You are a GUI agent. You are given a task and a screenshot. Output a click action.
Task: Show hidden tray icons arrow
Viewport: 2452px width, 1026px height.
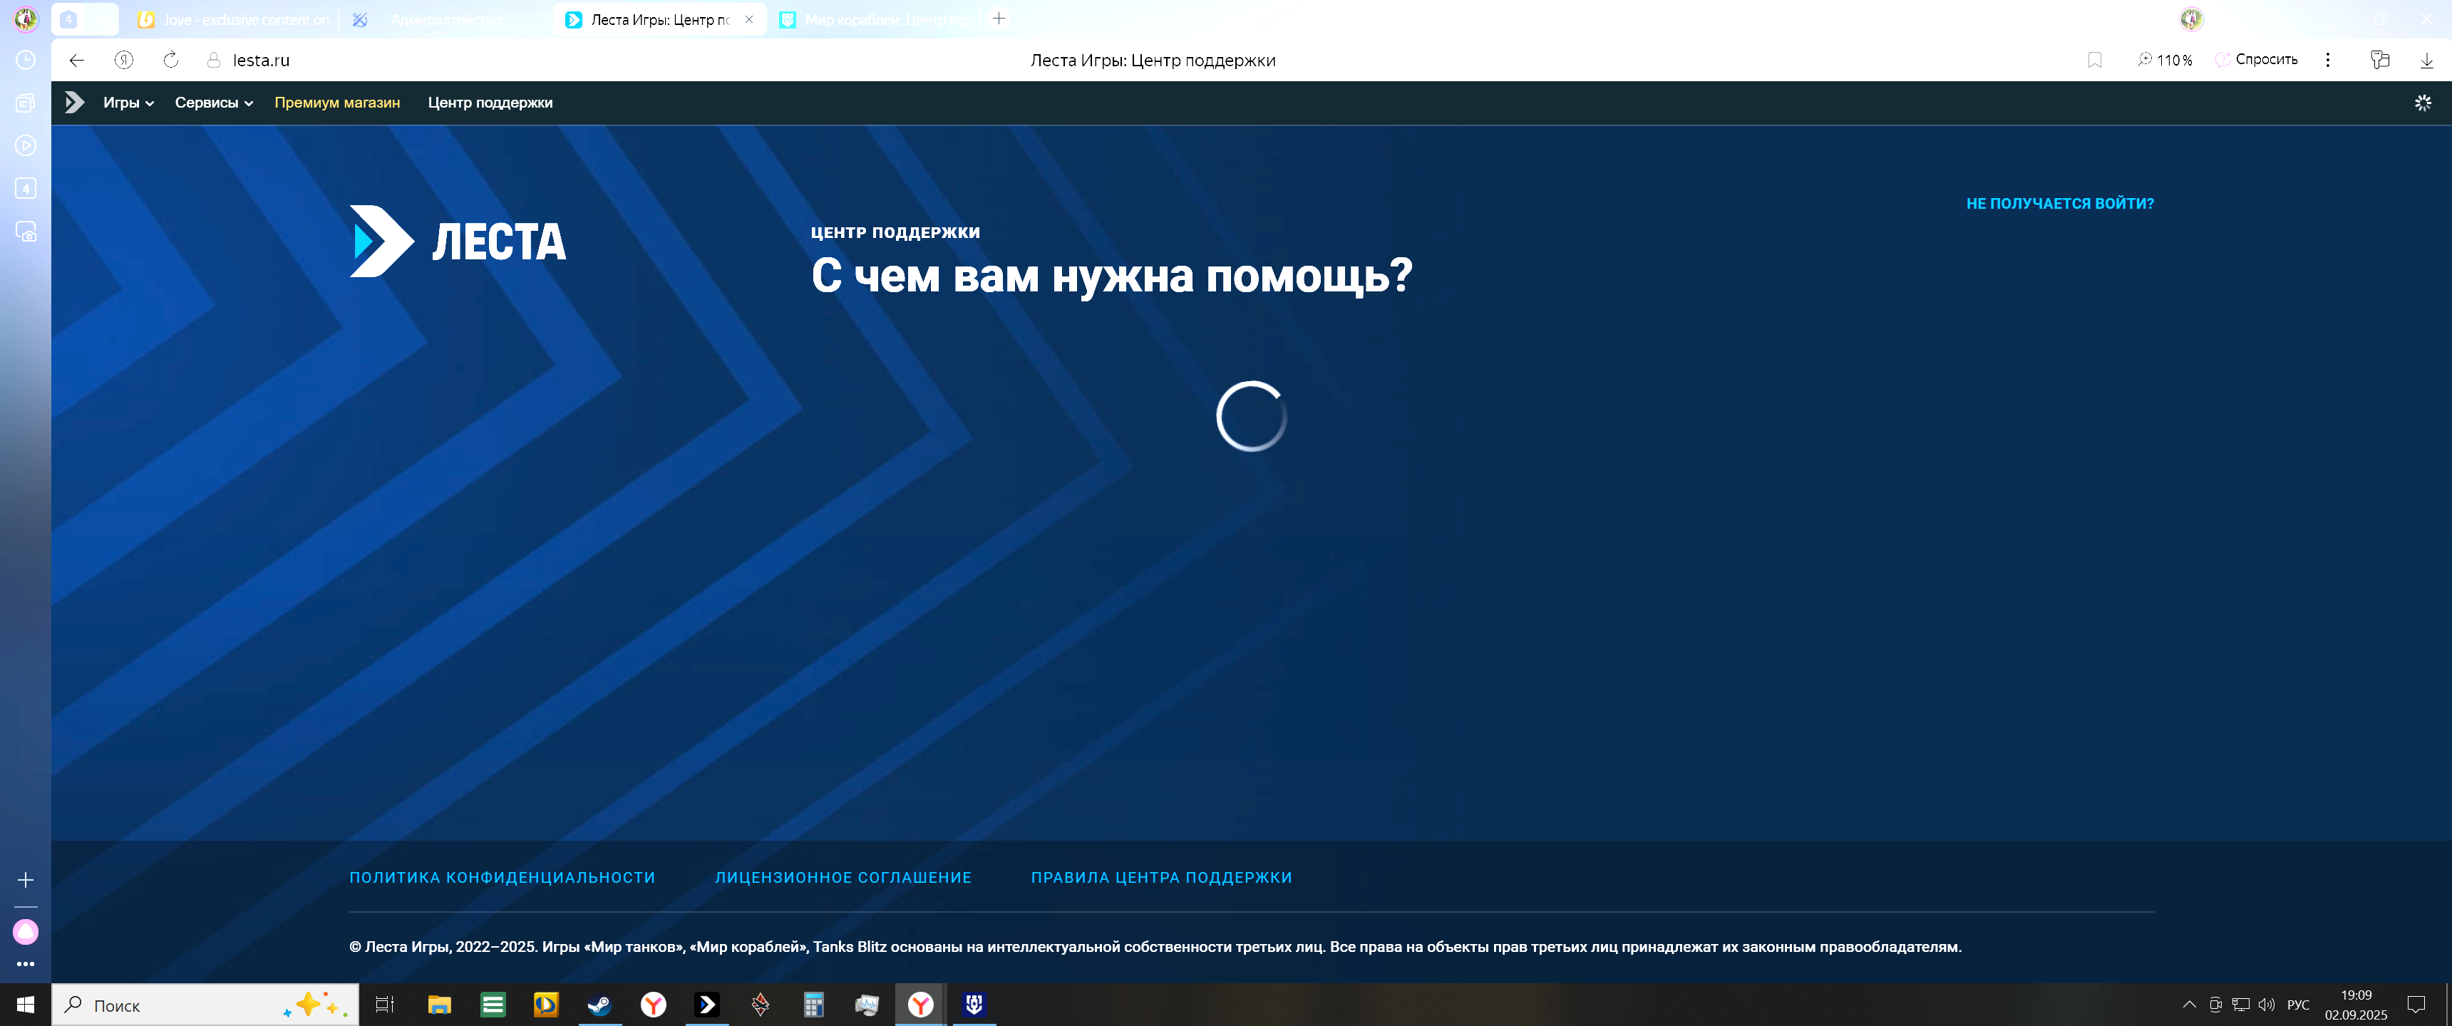point(2189,1004)
